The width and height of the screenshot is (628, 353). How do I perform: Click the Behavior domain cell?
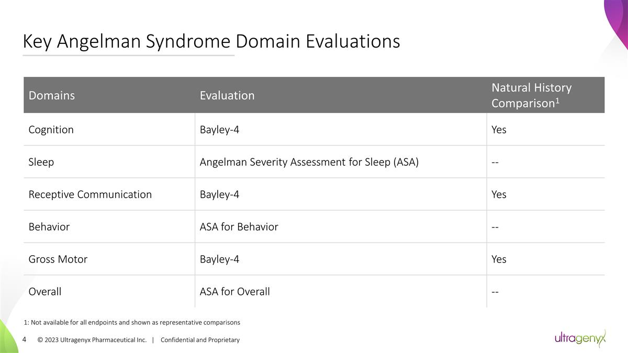(49, 227)
